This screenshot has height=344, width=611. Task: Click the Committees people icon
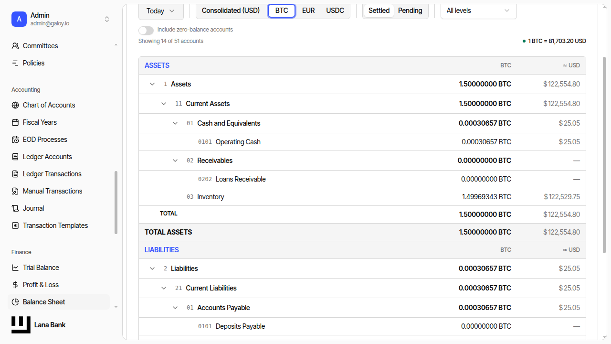(15, 46)
